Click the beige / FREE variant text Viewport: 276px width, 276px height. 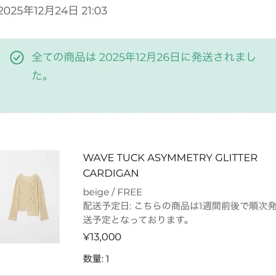[x=113, y=192]
